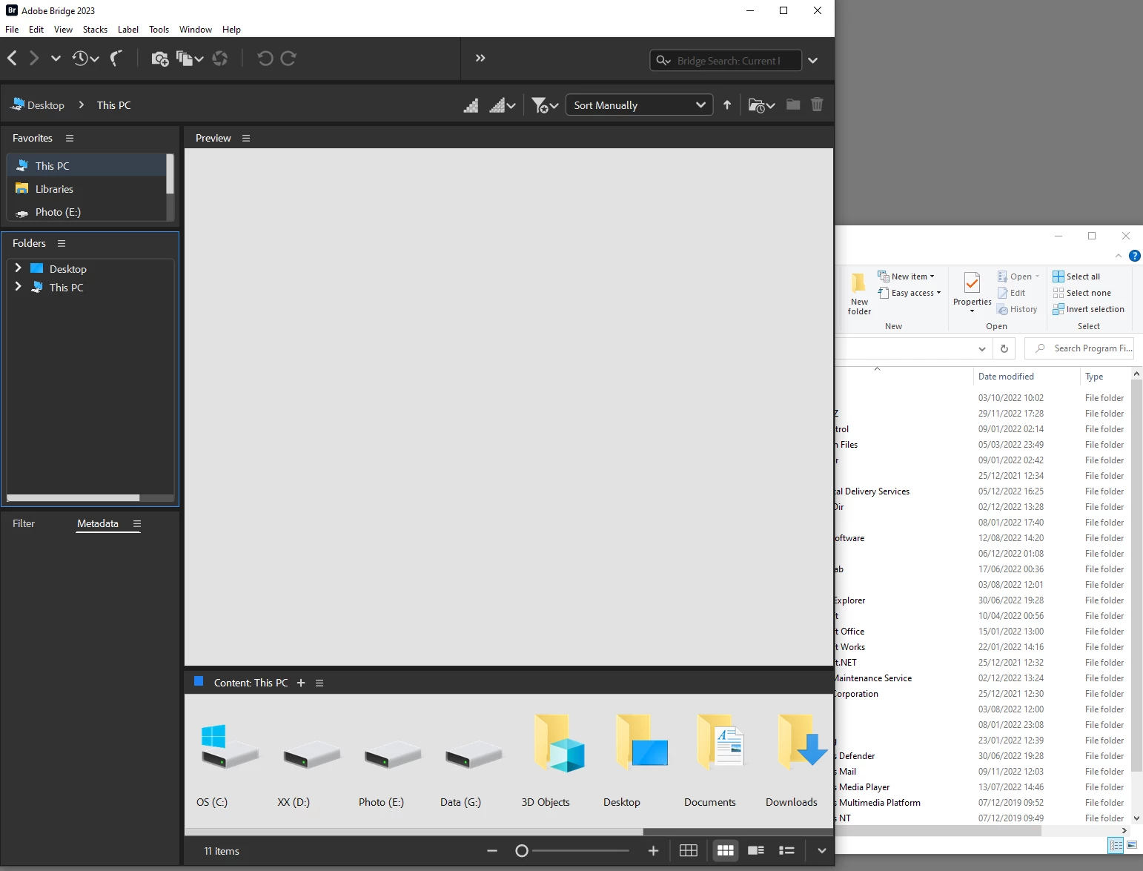Switch to the Metadata tab
This screenshot has height=871, width=1143.
point(98,523)
